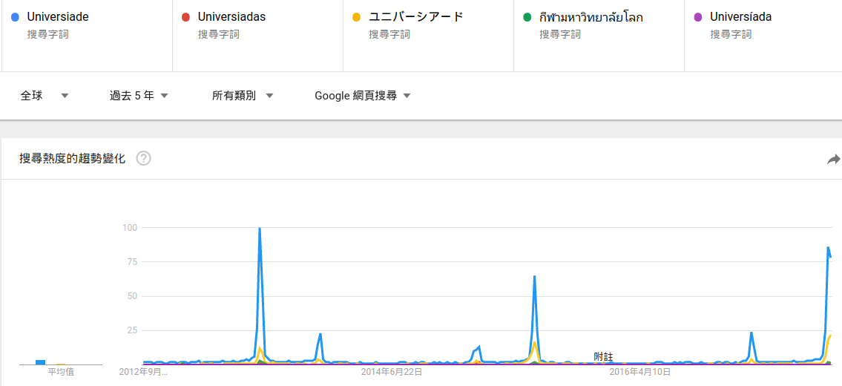
Task: Click the yellow ユニバーシアード color dot
Action: tap(357, 17)
